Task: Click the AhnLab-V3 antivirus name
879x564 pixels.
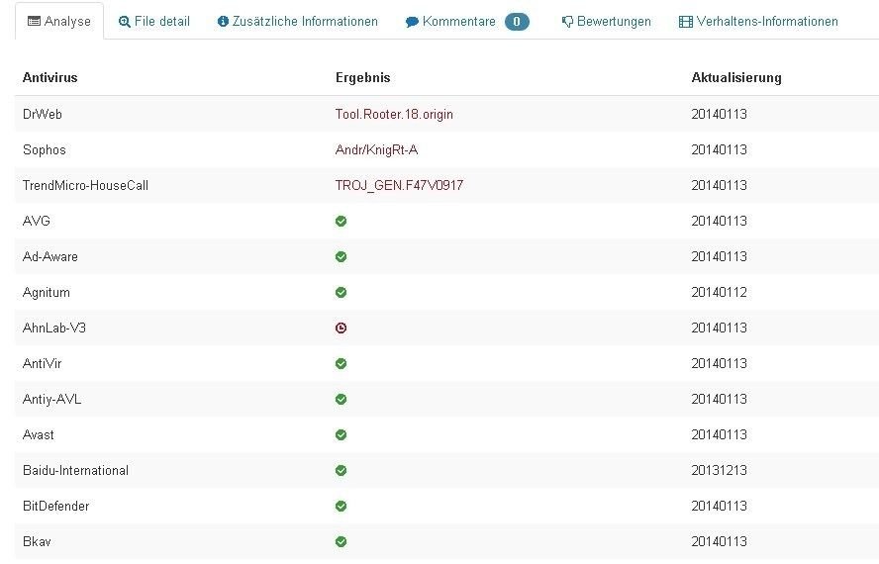Action: (x=54, y=328)
